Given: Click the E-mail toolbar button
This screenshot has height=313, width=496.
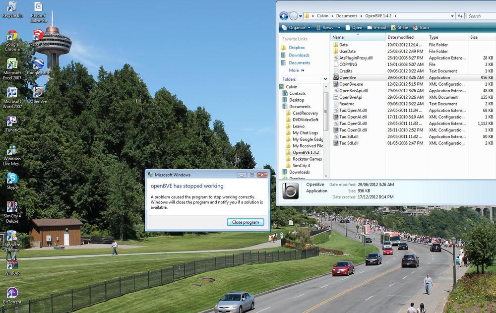Looking at the screenshot, I should (377, 28).
